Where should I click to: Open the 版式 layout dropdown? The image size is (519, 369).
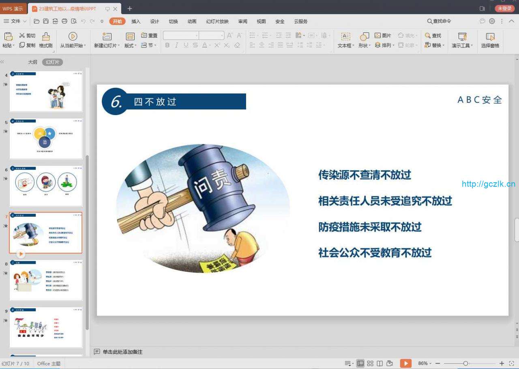pyautogui.click(x=130, y=46)
